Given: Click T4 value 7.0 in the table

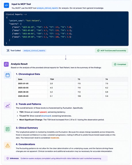Looking at the screenshot, I should [x=107, y=84].
